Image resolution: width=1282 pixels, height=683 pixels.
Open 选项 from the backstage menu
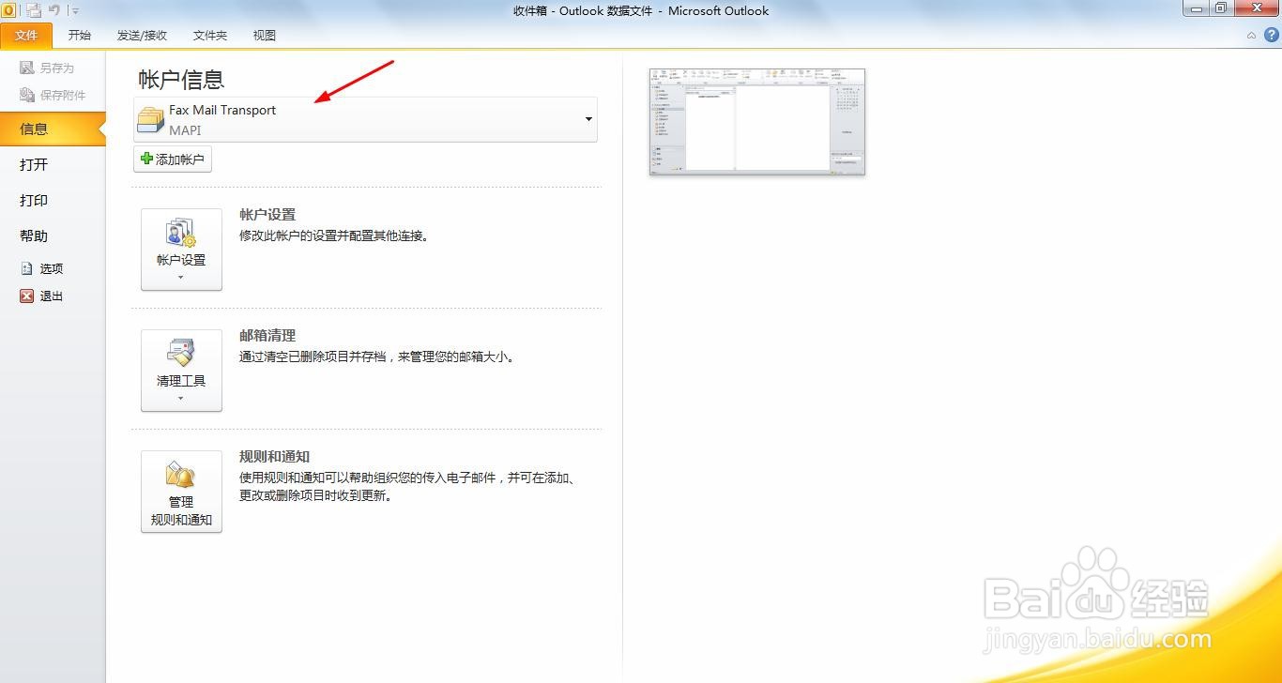42,268
